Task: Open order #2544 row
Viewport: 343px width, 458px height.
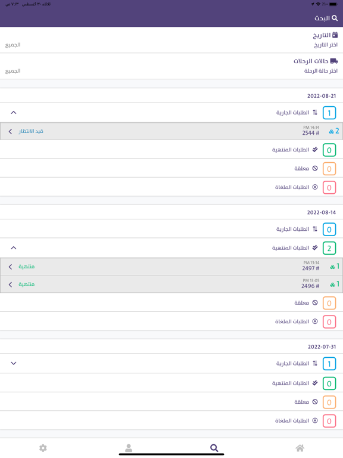Action: [x=171, y=131]
